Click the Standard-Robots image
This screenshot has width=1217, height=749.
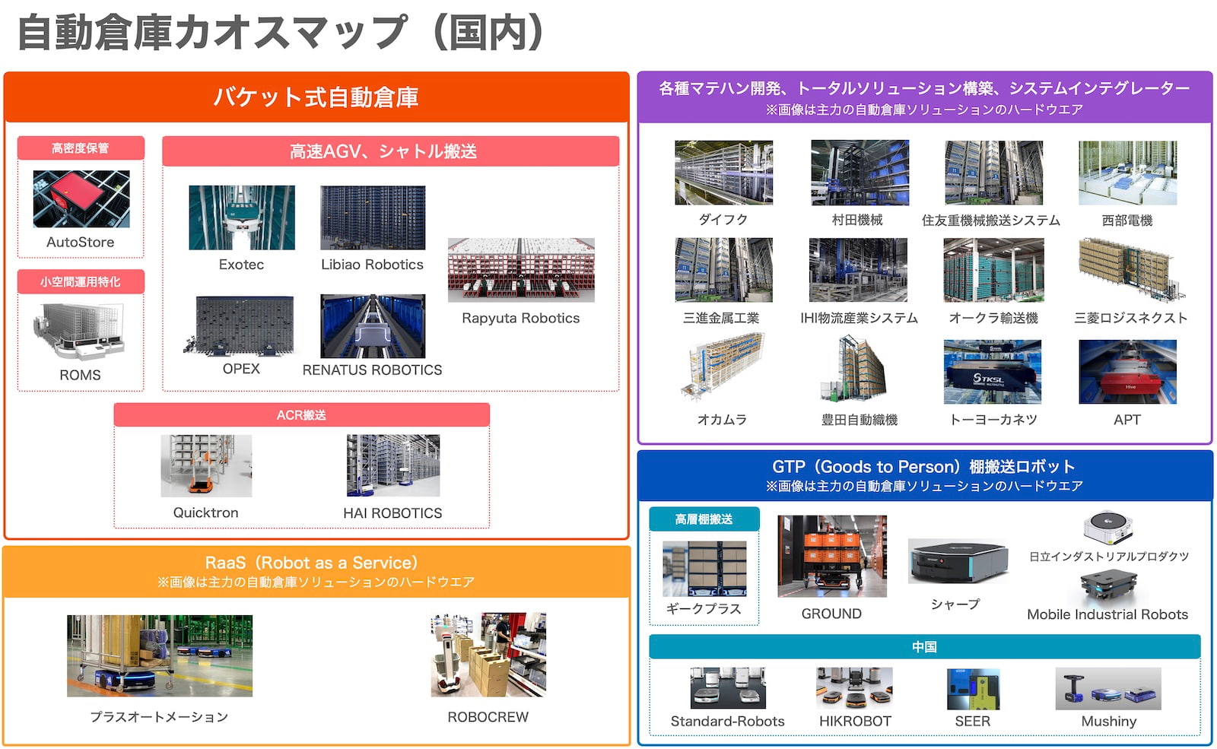click(x=728, y=687)
